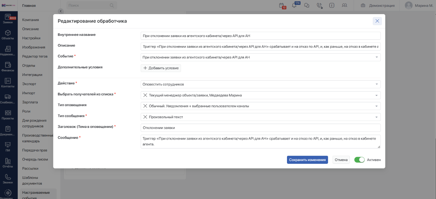436x199 pixels.
Task: Open the info icon in header
Action: [332, 5]
